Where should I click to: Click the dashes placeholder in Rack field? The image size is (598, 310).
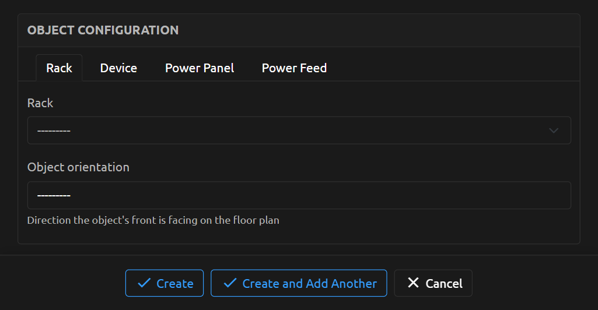(x=54, y=131)
